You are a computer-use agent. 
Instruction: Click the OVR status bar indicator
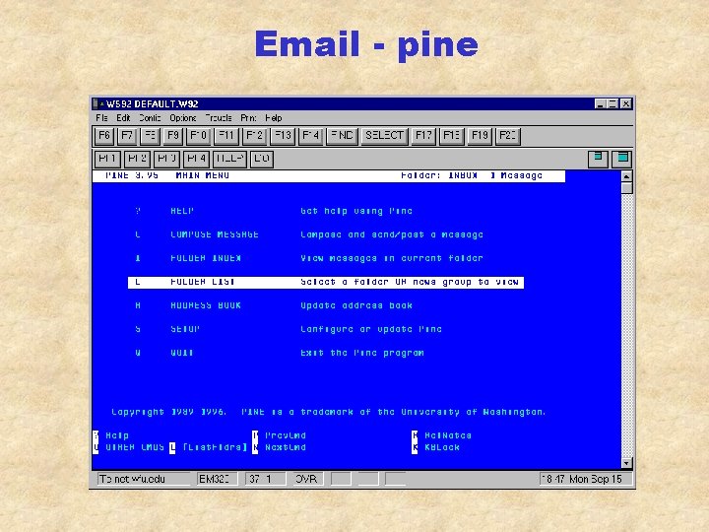(x=306, y=479)
